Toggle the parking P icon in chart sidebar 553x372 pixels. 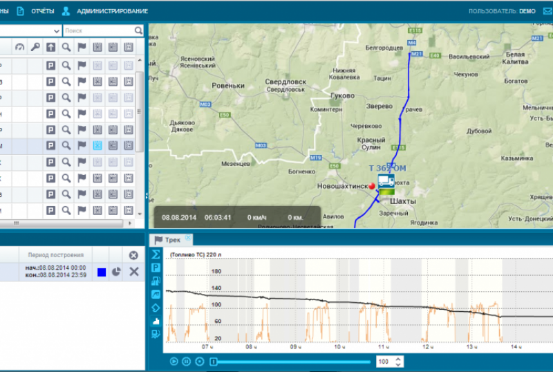pos(156,267)
